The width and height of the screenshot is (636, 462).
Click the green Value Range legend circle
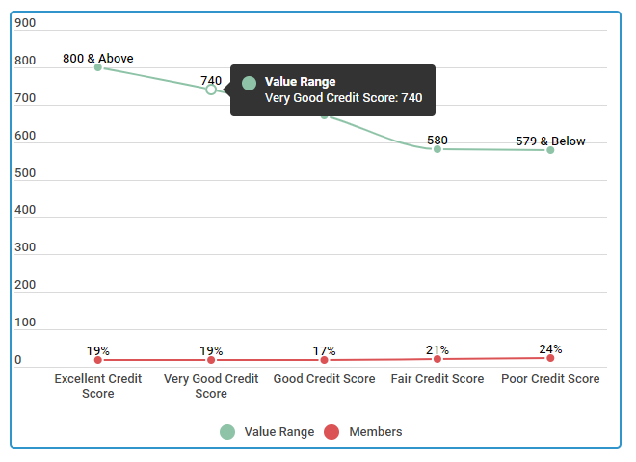[x=227, y=432]
